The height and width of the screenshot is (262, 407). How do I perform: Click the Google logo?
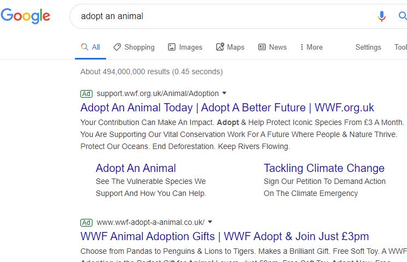(x=25, y=16)
